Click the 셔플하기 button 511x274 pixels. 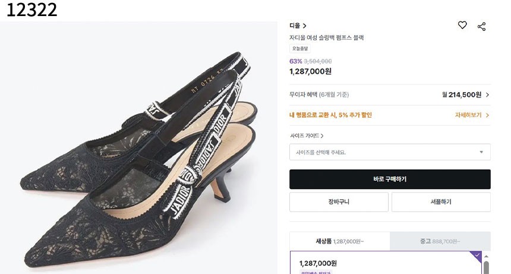click(441, 202)
